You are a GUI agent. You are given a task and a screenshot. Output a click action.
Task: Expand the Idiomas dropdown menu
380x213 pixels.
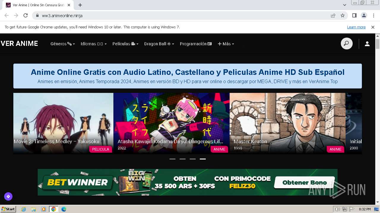point(94,44)
